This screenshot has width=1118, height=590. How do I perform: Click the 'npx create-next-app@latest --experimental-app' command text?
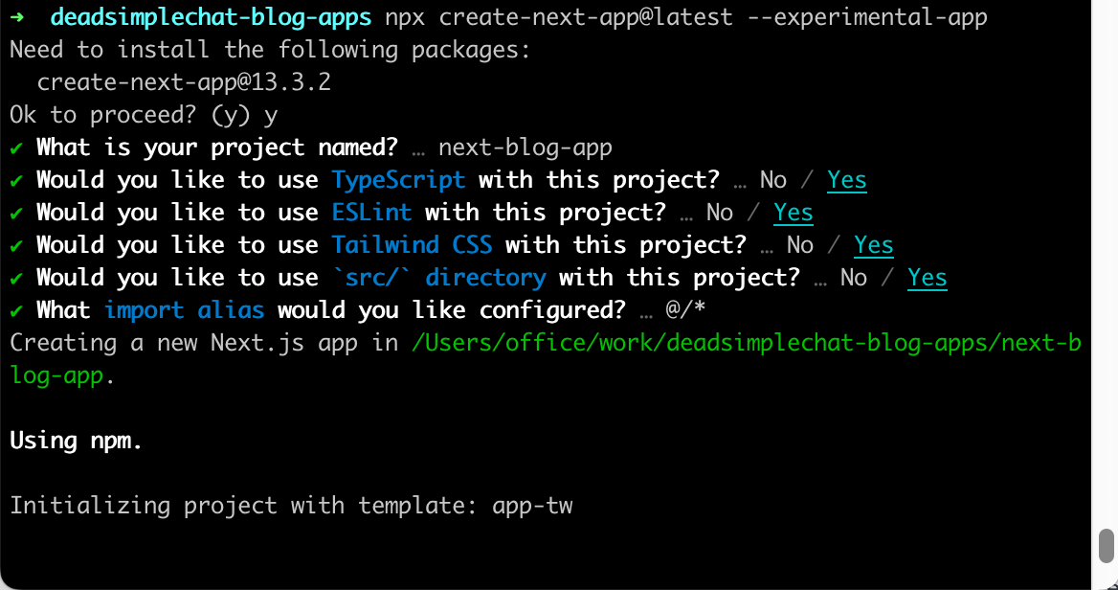tap(686, 17)
